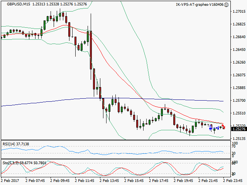Click the blue striped order marker
Image resolution: width=247 pixels, height=185 pixels.
click(211, 126)
